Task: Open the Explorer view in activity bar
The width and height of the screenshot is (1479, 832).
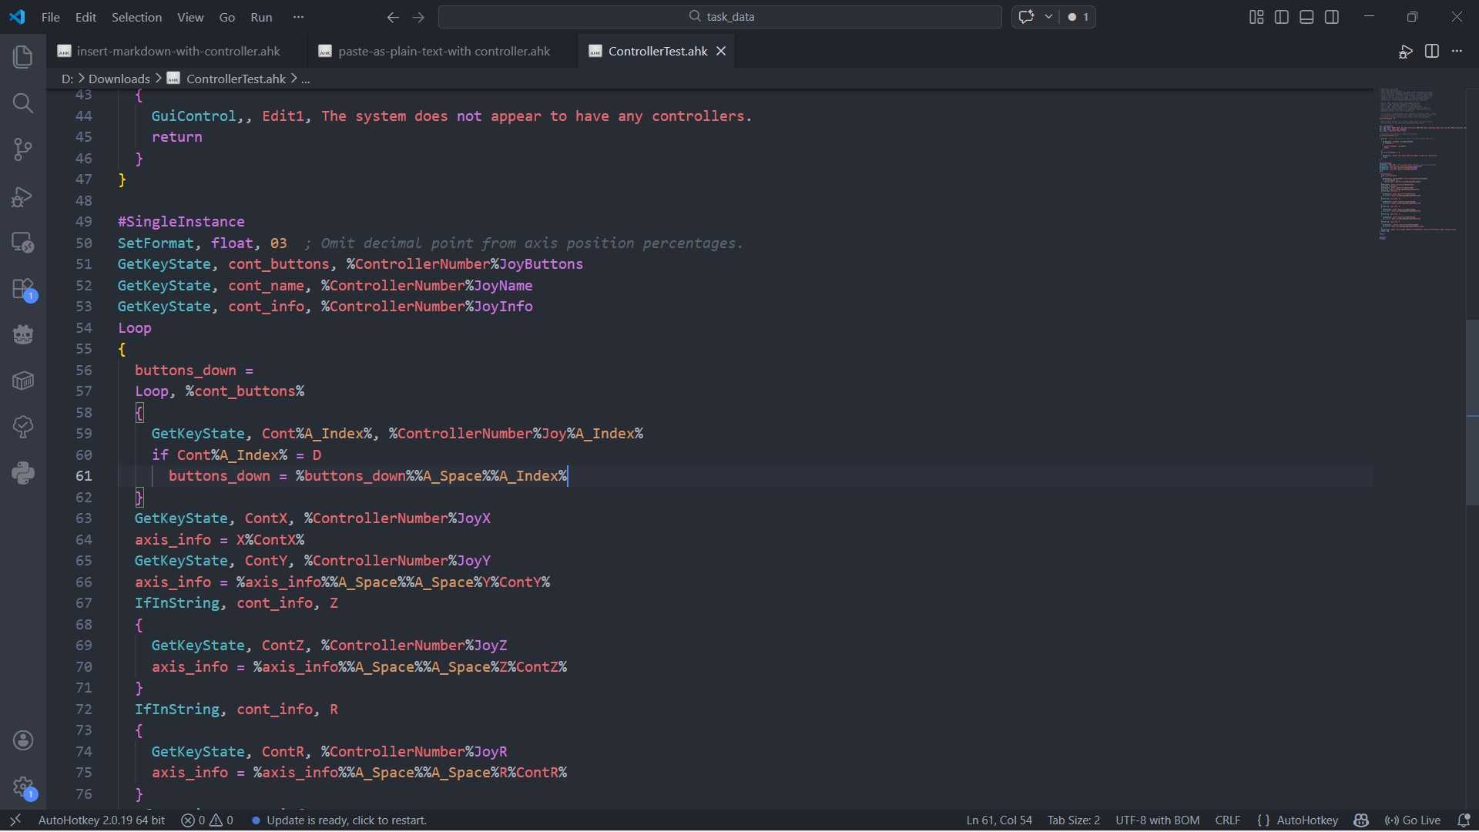Action: click(23, 57)
